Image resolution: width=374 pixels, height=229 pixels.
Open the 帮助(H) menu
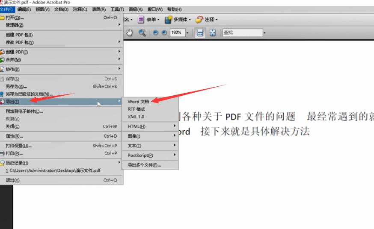click(174, 9)
